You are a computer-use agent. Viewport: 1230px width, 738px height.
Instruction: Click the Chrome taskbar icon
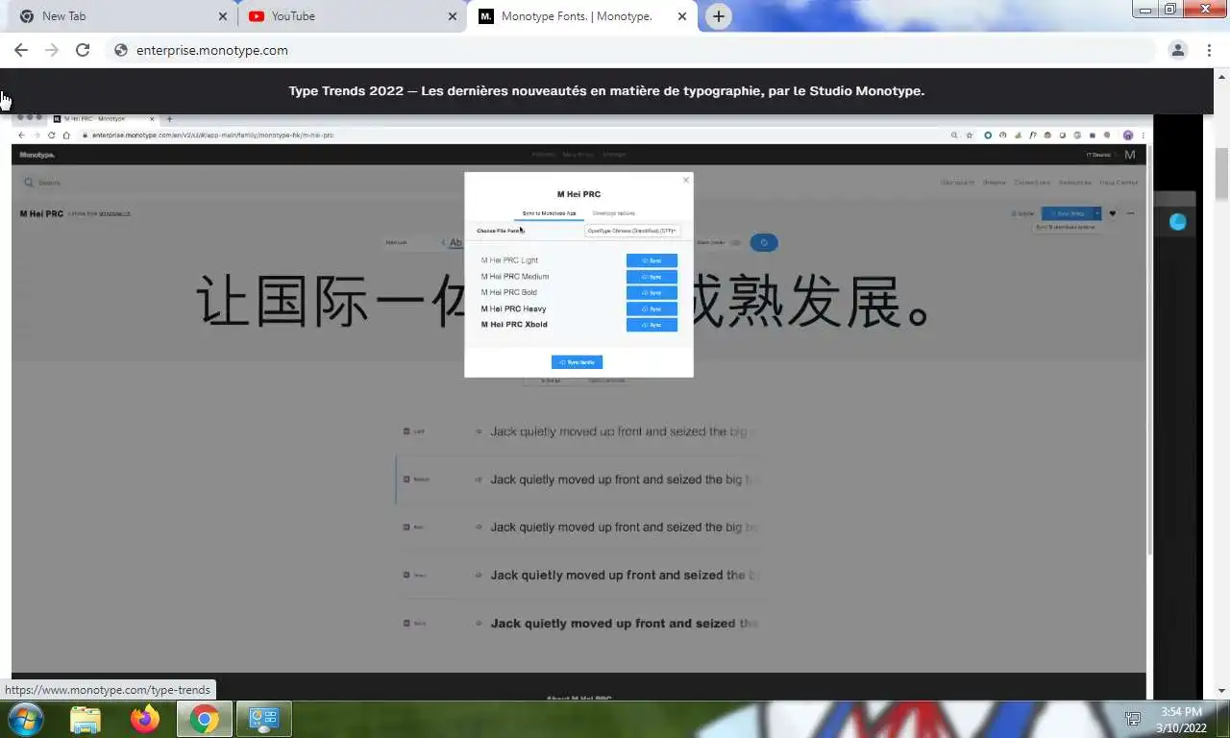[204, 719]
